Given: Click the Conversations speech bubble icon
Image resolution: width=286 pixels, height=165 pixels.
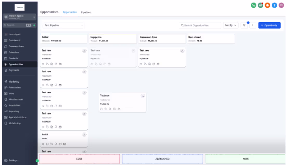Looking at the screenshot, I should coord(6,46).
